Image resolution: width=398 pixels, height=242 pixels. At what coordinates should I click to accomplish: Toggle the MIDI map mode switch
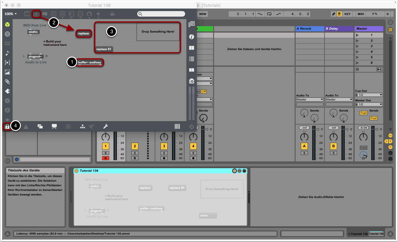tap(361, 14)
